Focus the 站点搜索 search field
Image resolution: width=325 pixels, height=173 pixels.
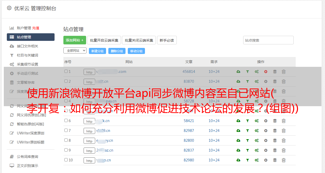click(268, 40)
